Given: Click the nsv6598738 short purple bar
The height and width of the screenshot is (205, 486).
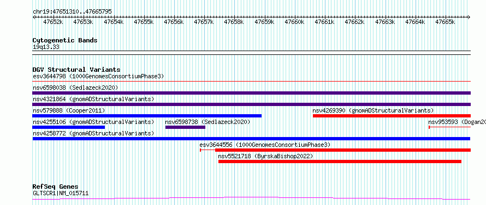Looking at the screenshot, I should 185,127.
